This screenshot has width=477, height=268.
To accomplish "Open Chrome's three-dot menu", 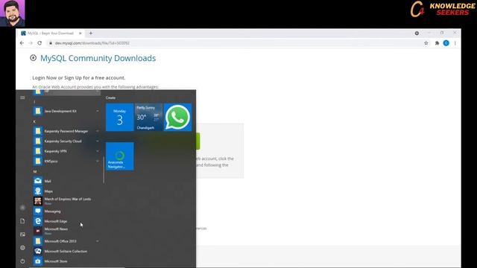I will tap(455, 43).
